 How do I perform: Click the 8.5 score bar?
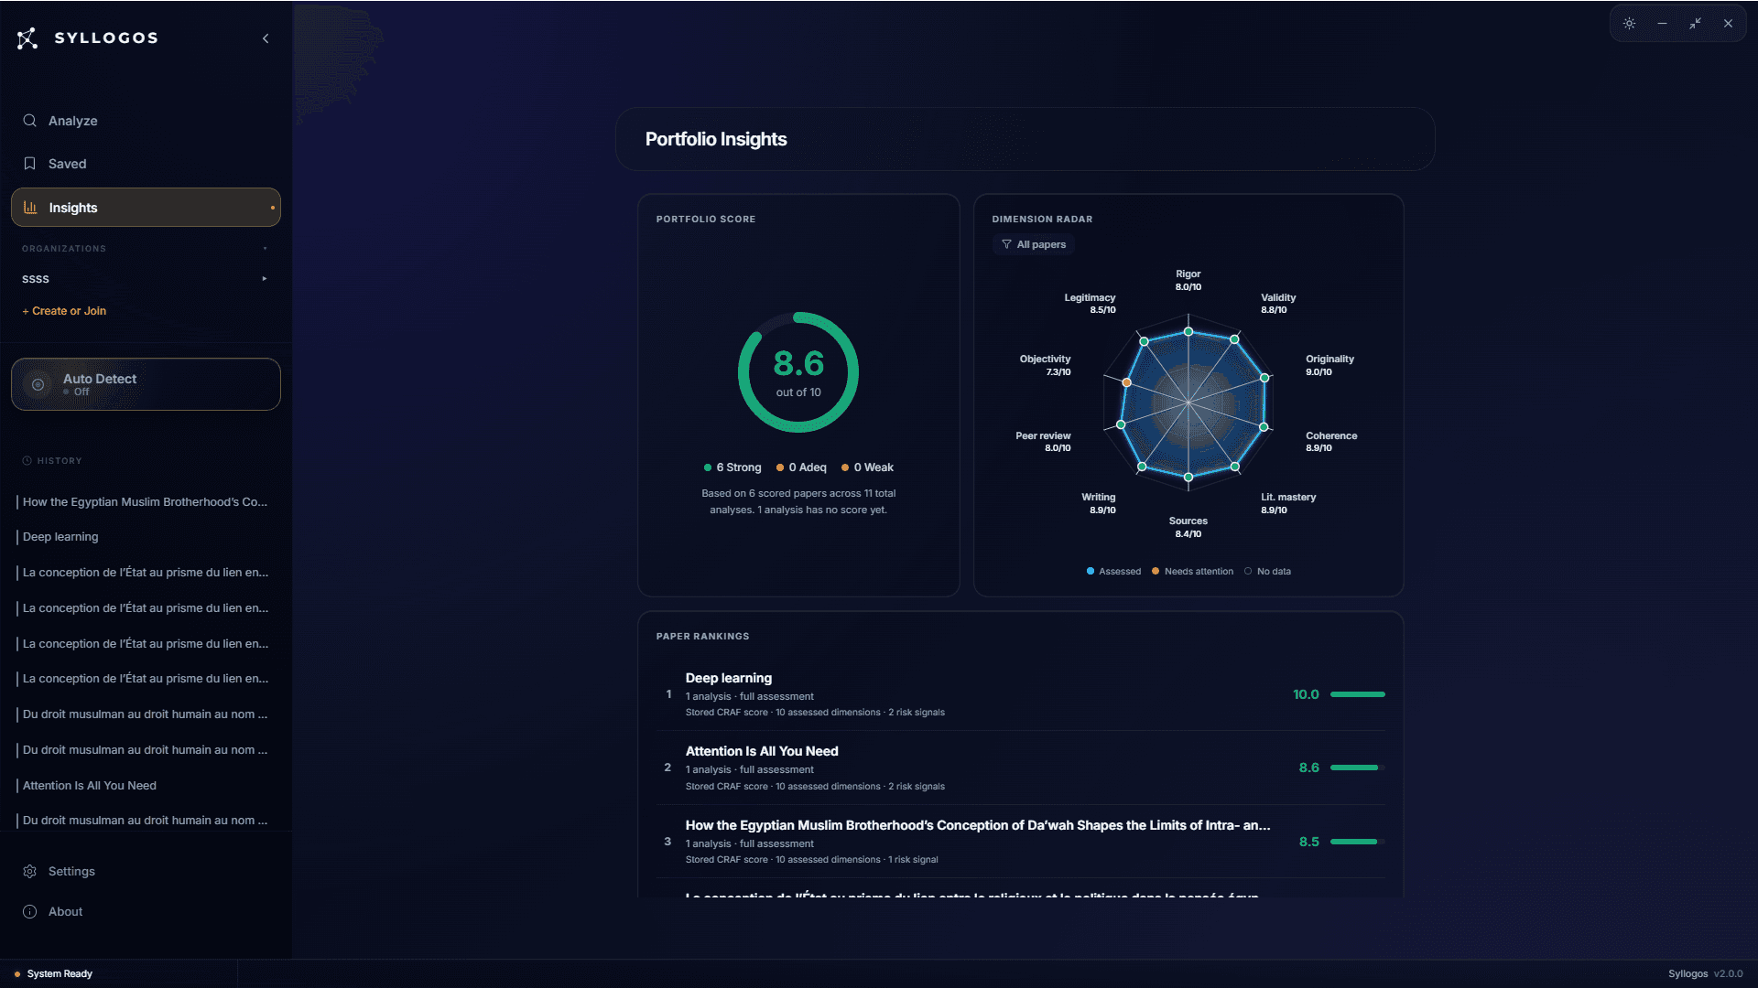[x=1358, y=843]
